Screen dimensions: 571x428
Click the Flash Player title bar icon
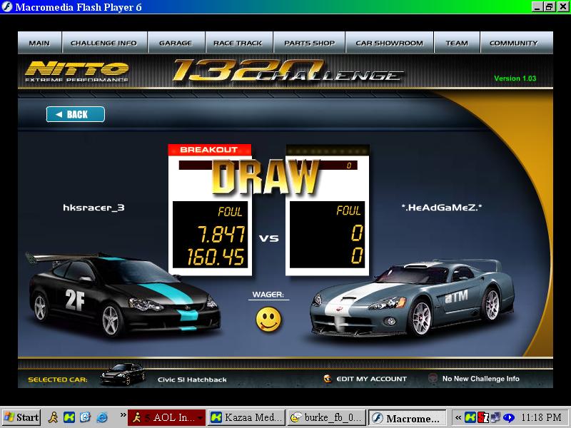coord(7,7)
